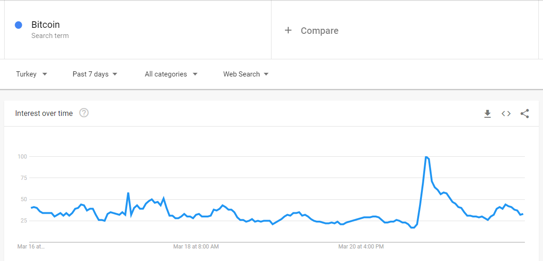The image size is (543, 261).
Task: Add a comparison term via Compare
Action: pos(319,31)
